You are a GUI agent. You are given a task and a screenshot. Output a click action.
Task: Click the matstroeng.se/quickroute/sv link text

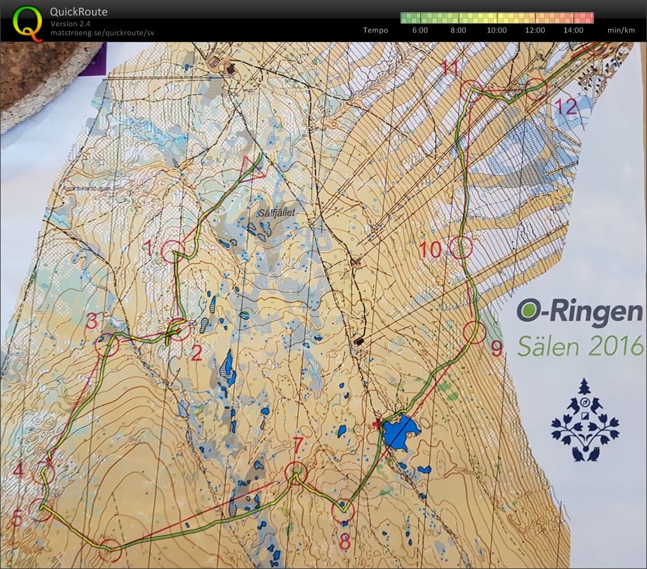tap(102, 33)
